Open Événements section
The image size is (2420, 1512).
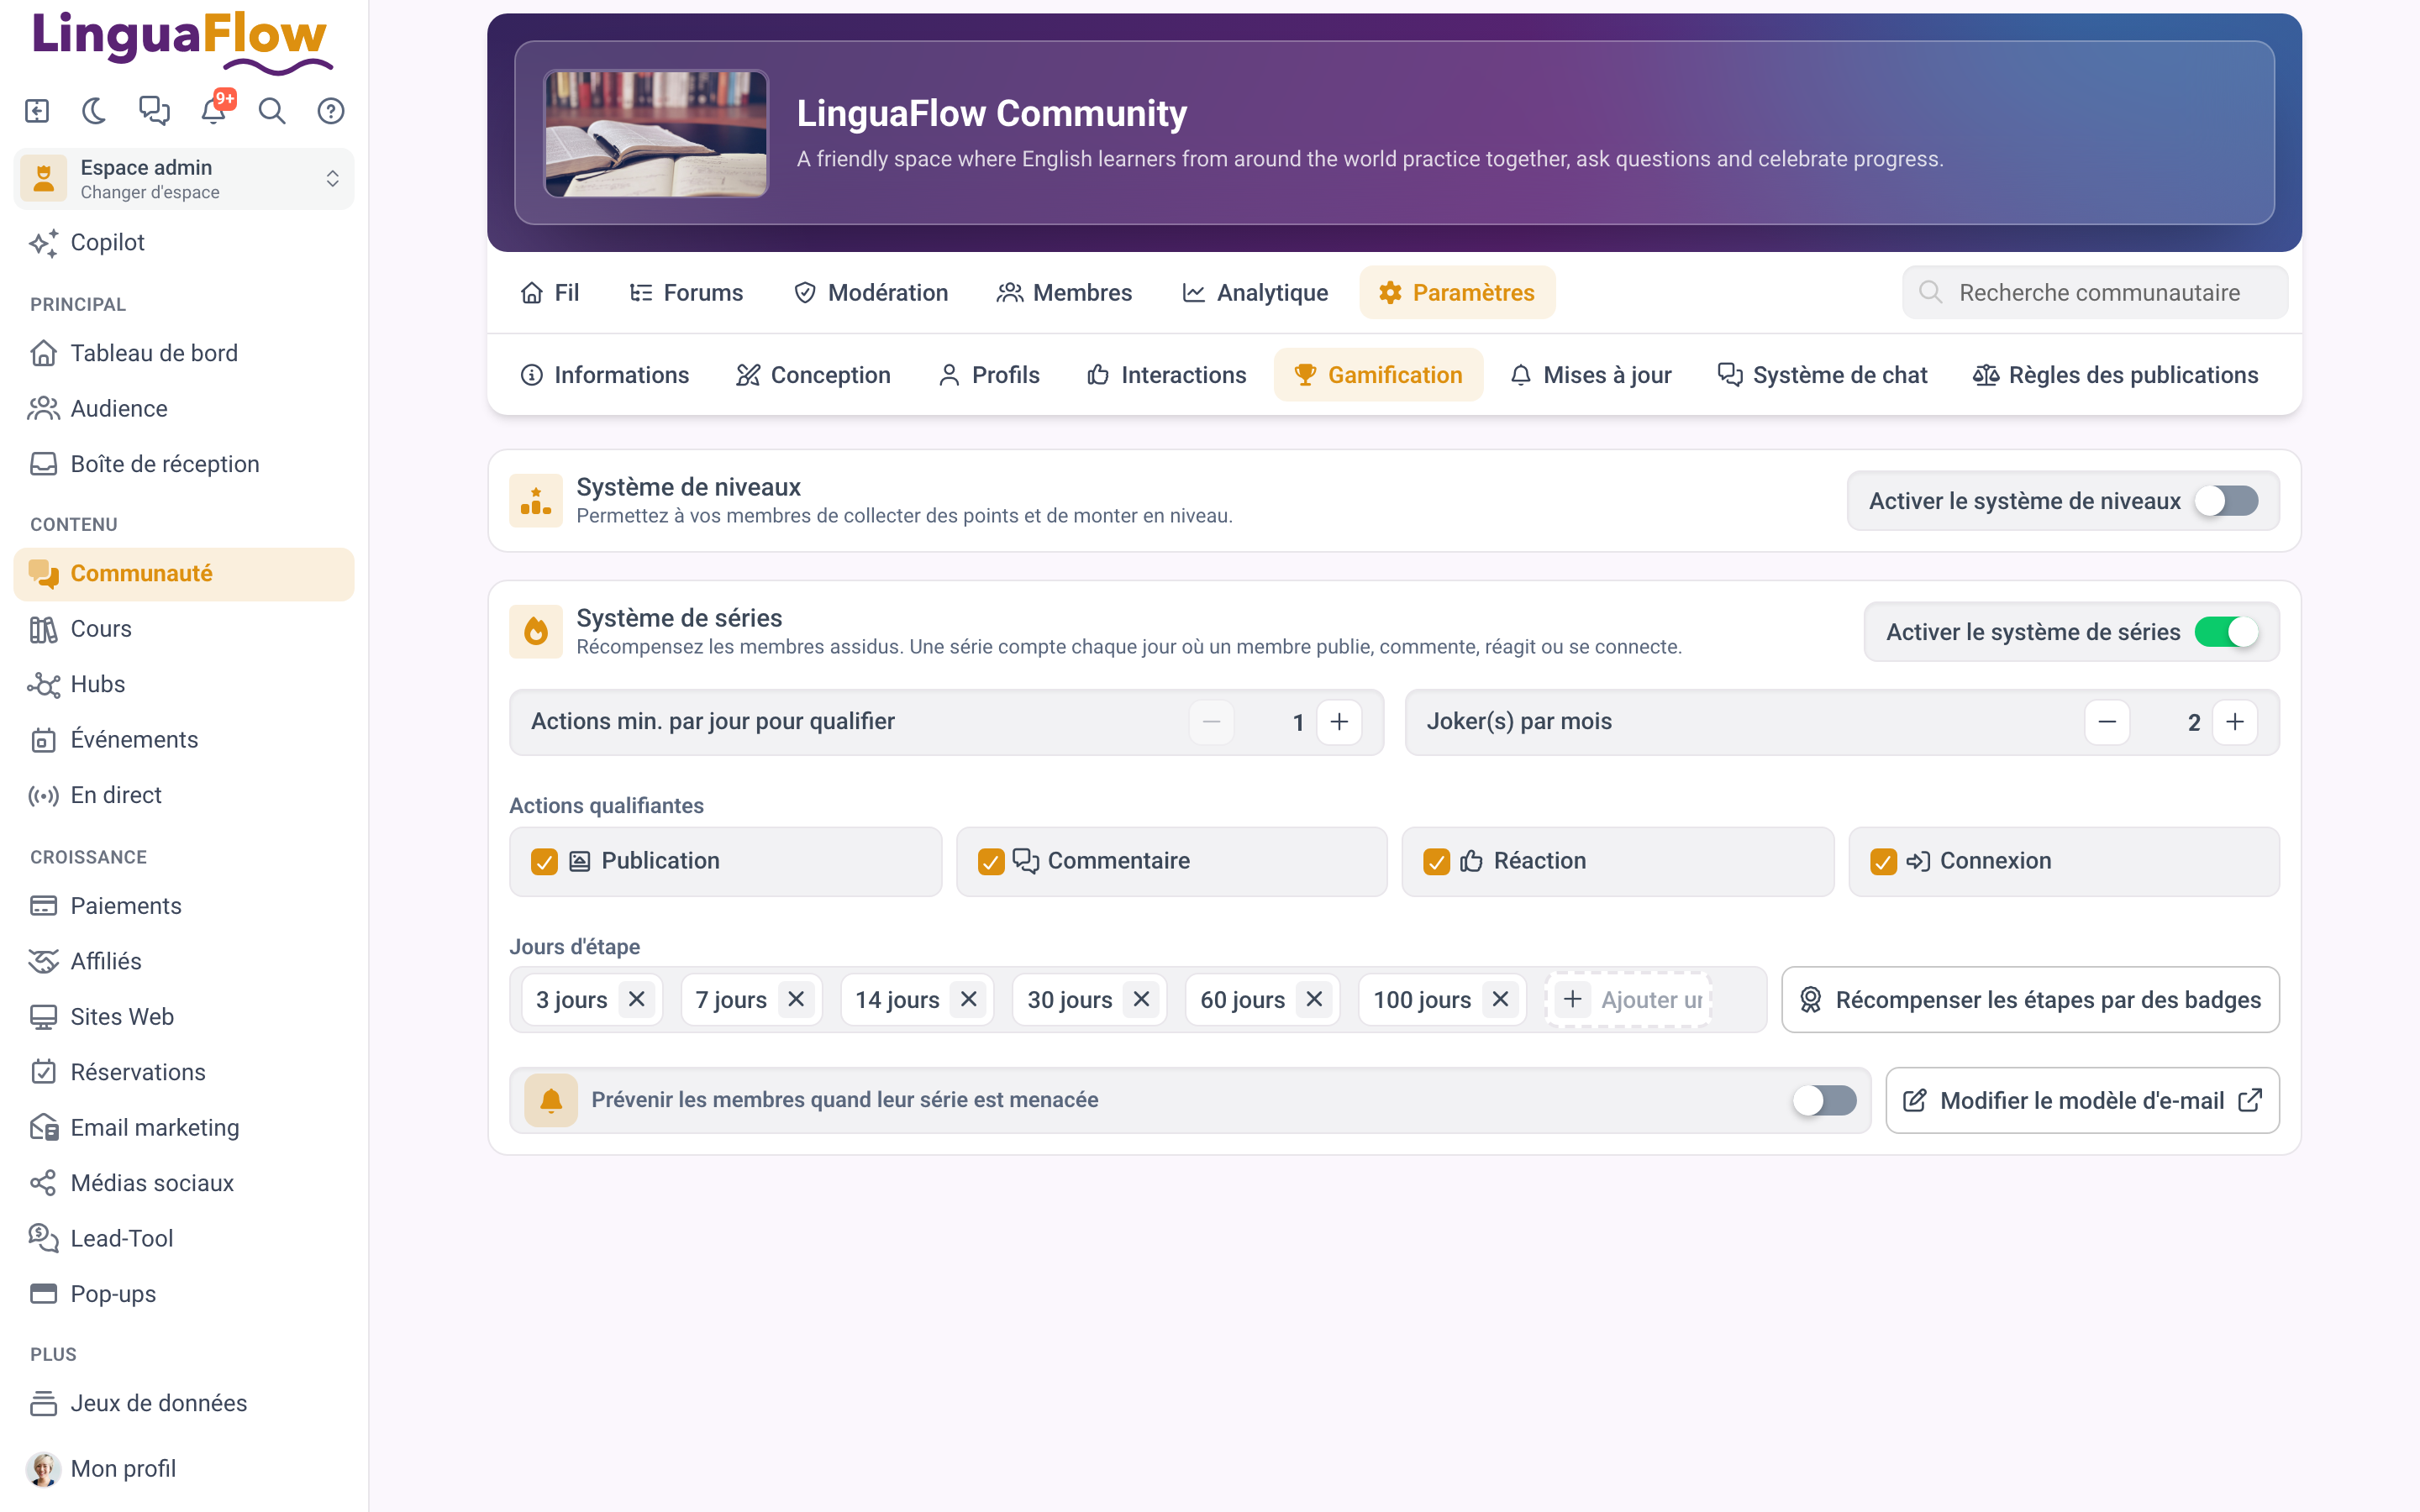(x=184, y=740)
